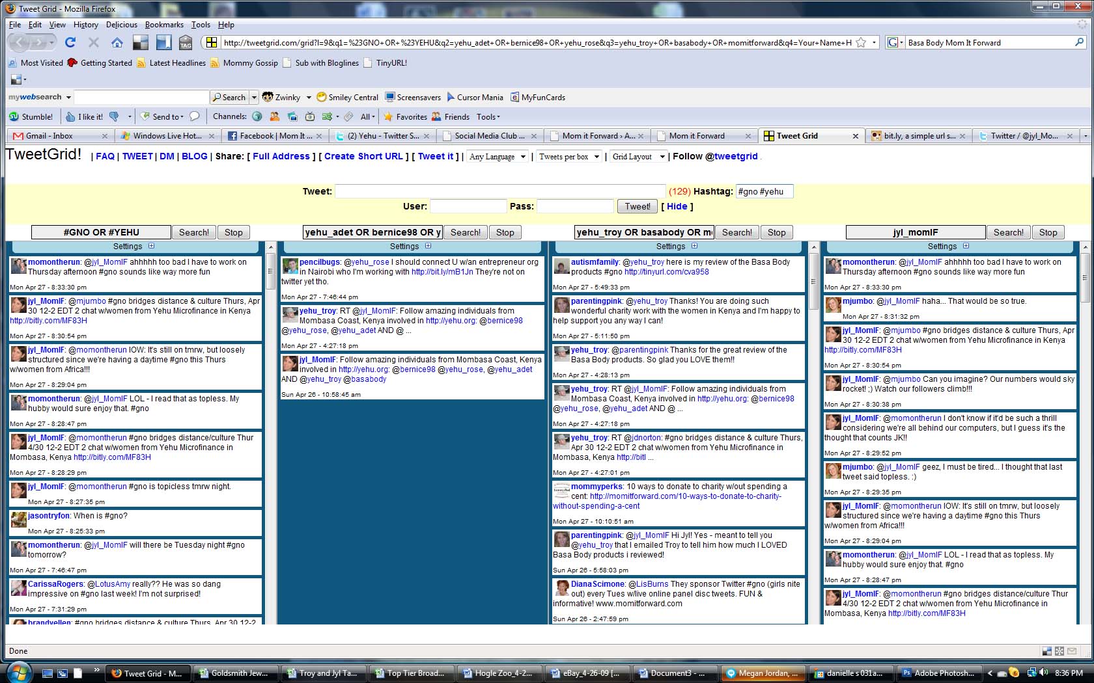Click the StumbleUpon speech bubble comment icon
Viewport: 1094px width, 683px height.
[194, 116]
